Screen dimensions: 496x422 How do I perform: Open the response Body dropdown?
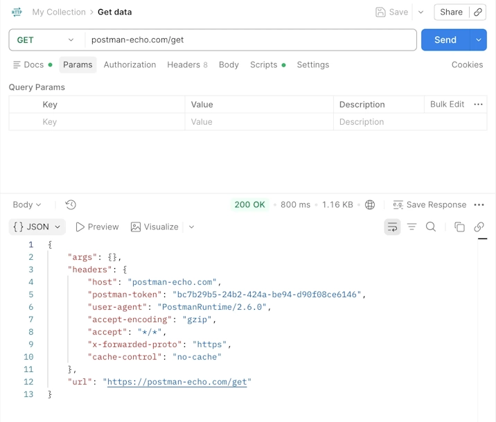coord(27,204)
